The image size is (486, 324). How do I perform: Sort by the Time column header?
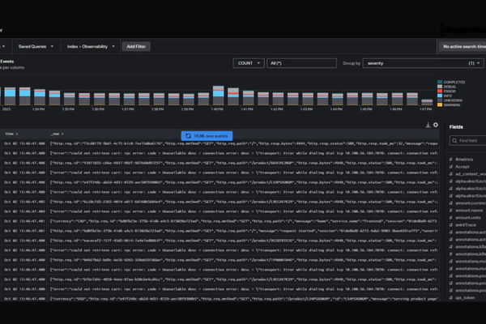[x=11, y=134]
